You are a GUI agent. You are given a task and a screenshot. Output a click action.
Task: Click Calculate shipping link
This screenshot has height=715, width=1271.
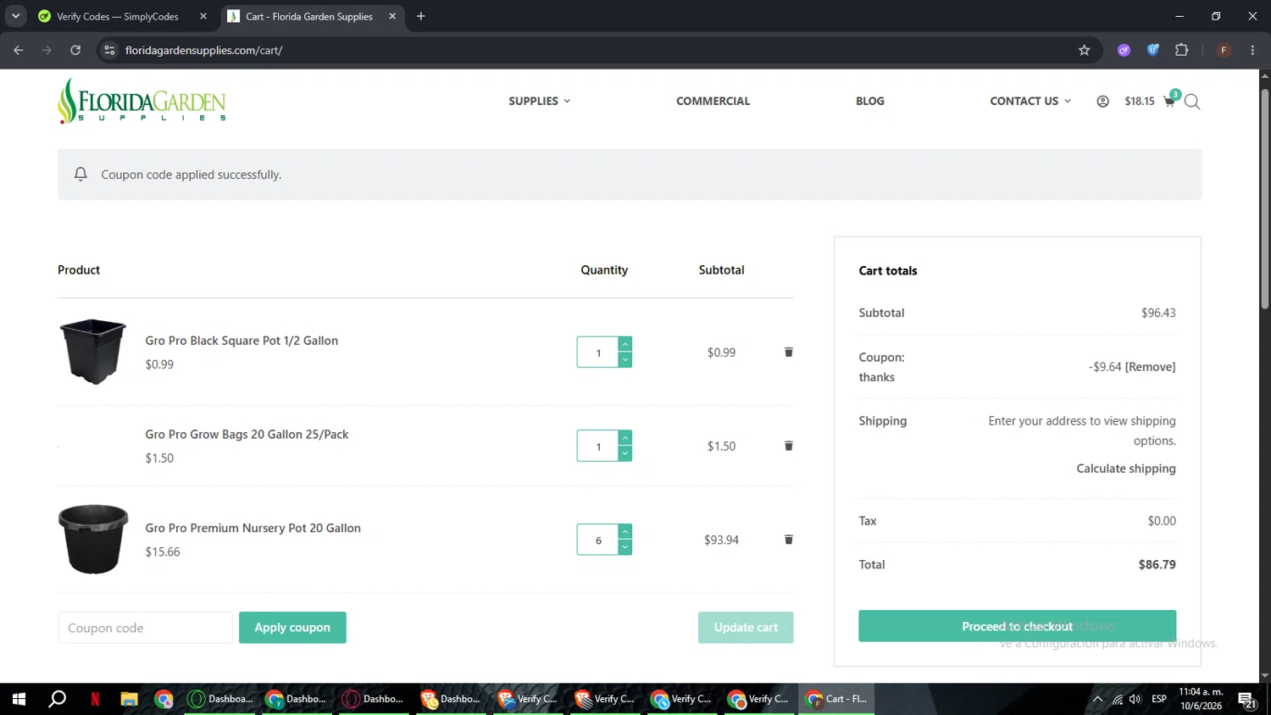point(1126,468)
